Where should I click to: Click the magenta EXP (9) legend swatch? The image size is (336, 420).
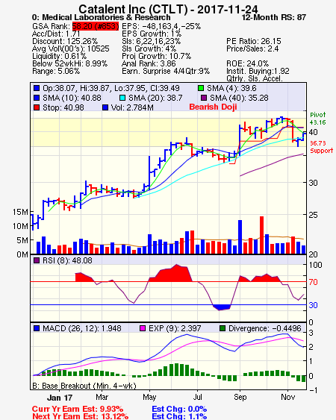pyautogui.click(x=143, y=328)
